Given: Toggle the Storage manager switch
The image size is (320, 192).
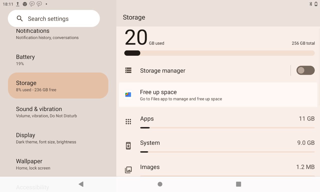Looking at the screenshot, I should click(305, 70).
